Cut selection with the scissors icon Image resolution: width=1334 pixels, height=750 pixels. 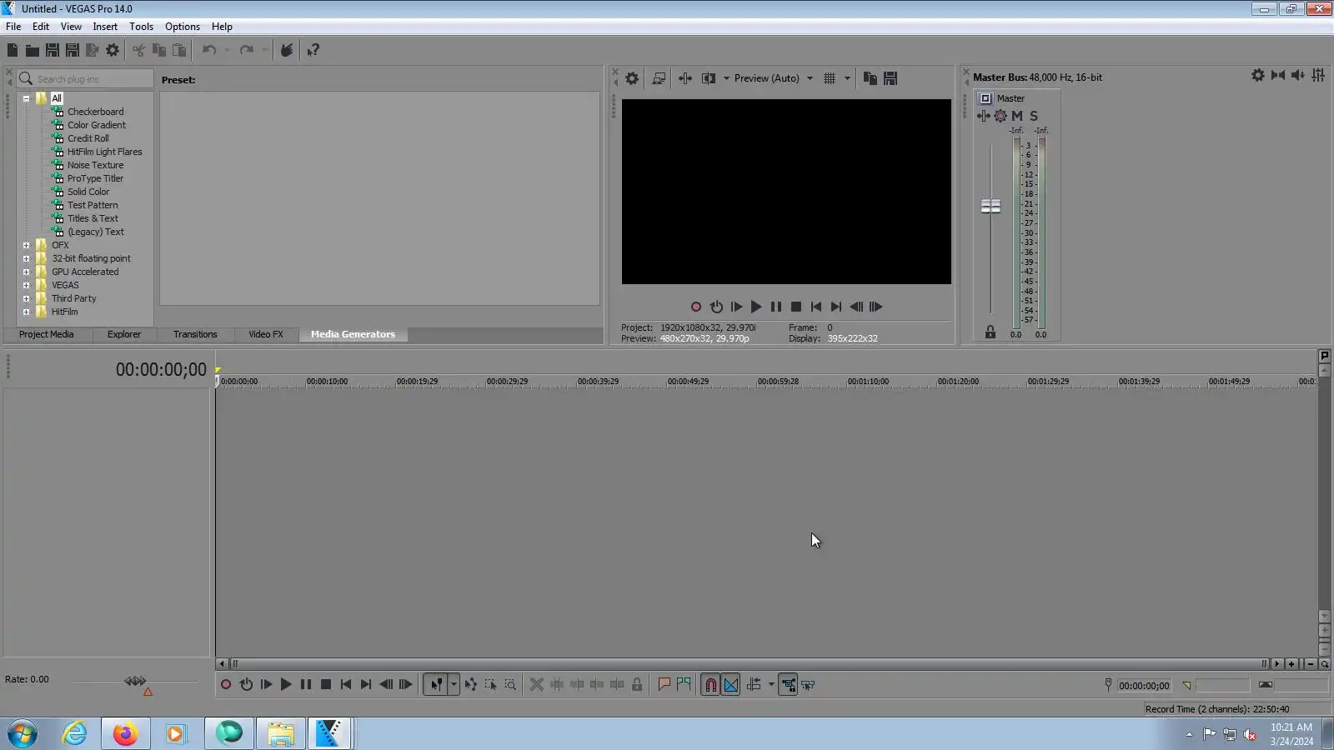[x=138, y=50]
